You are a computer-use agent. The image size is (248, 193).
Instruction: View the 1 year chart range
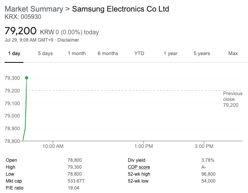click(171, 54)
